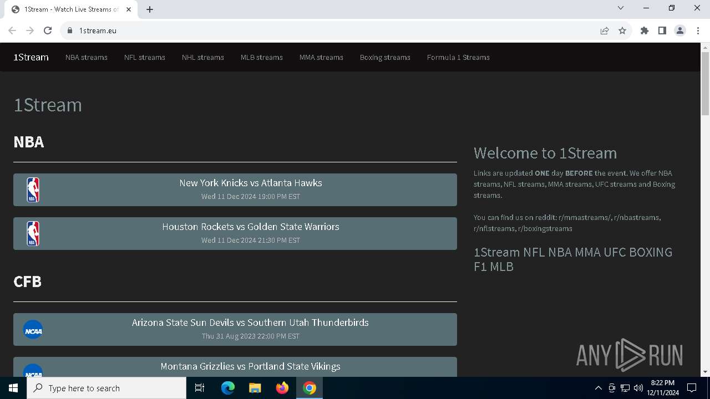Go back using the browser back arrow
Image resolution: width=710 pixels, height=399 pixels.
click(x=12, y=30)
